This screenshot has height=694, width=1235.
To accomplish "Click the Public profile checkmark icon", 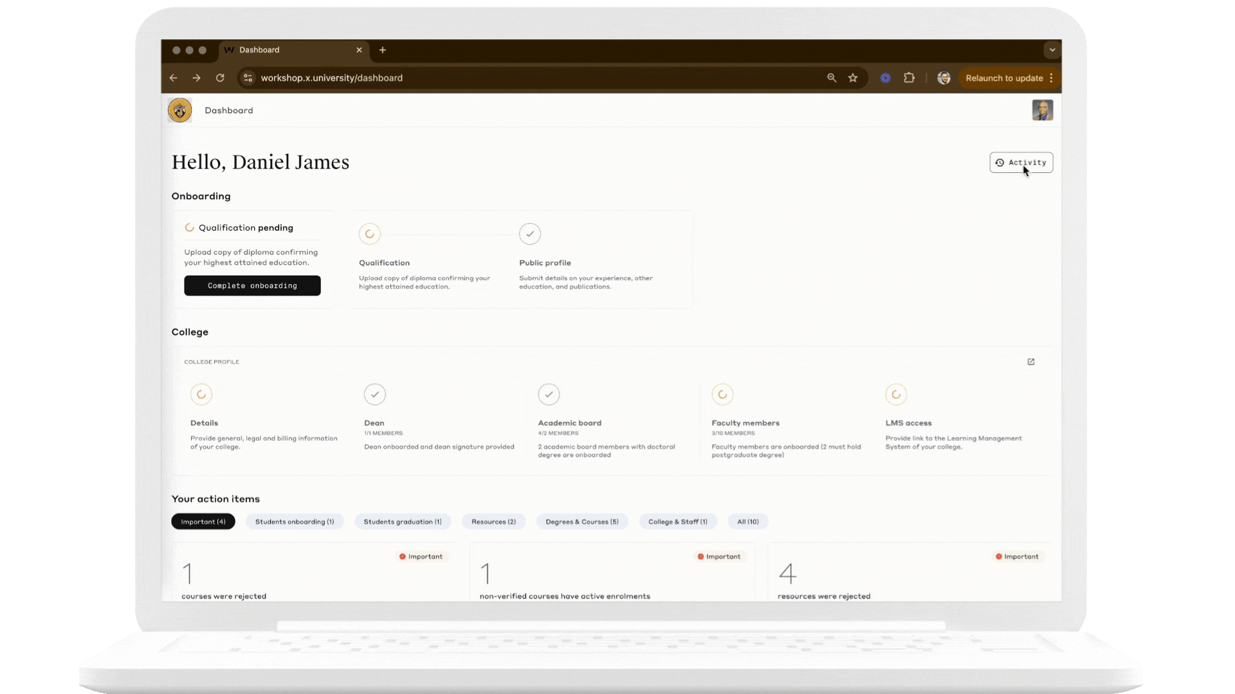I will 529,234.
